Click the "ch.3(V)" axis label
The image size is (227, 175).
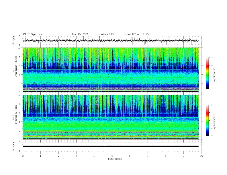pyautogui.click(x=14, y=147)
